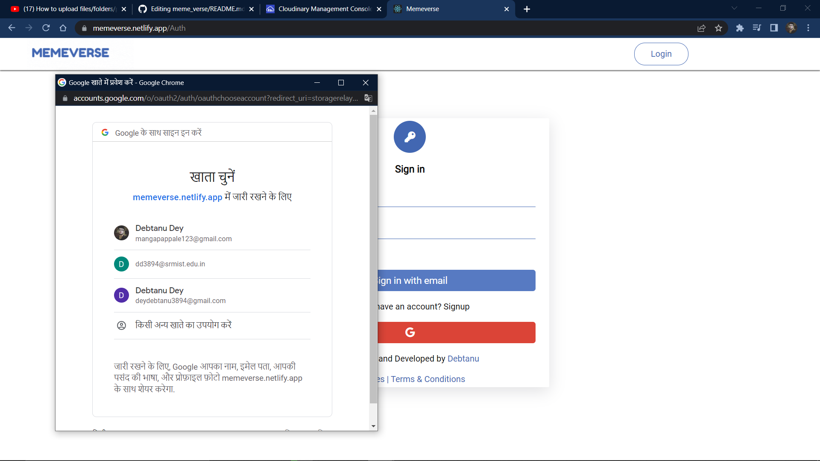This screenshot has height=461, width=820.
Task: Click the share page icon in address bar
Action: [x=701, y=28]
